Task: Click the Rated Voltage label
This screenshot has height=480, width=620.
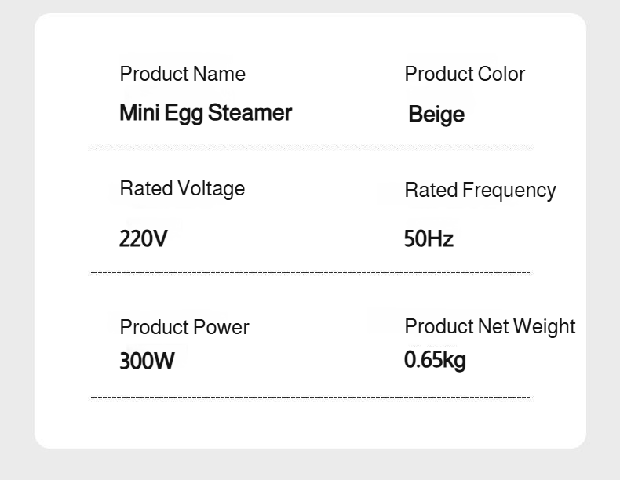Action: [182, 188]
